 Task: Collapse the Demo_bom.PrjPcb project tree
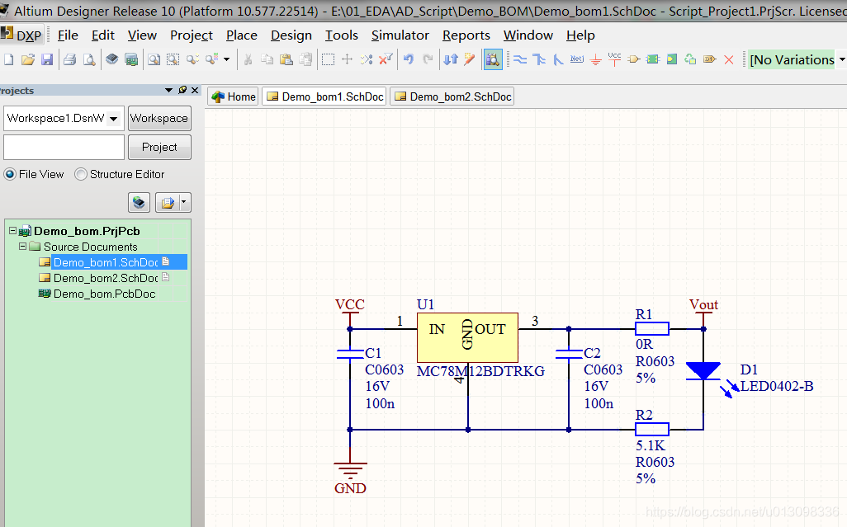13,231
